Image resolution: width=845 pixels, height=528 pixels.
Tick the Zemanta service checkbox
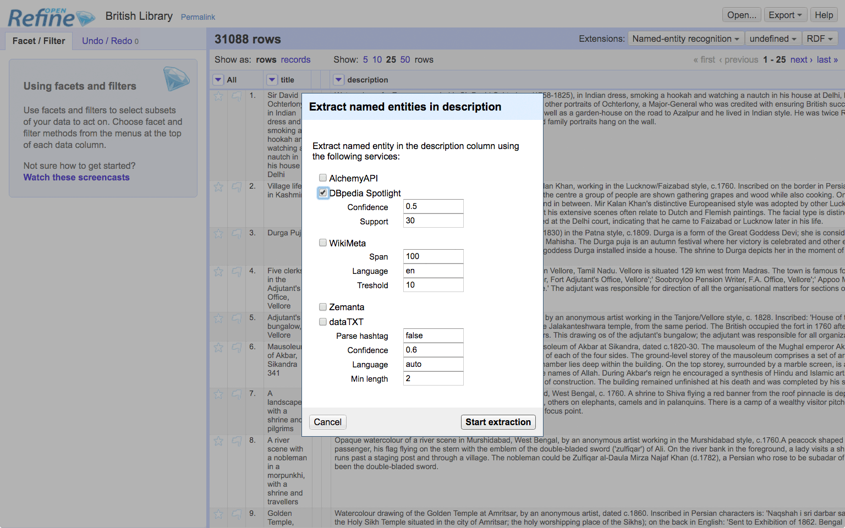coord(323,307)
